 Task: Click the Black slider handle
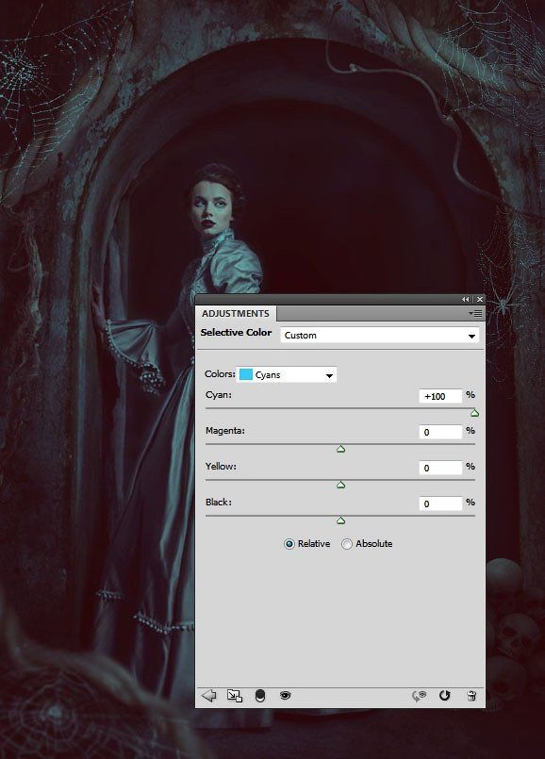click(340, 520)
